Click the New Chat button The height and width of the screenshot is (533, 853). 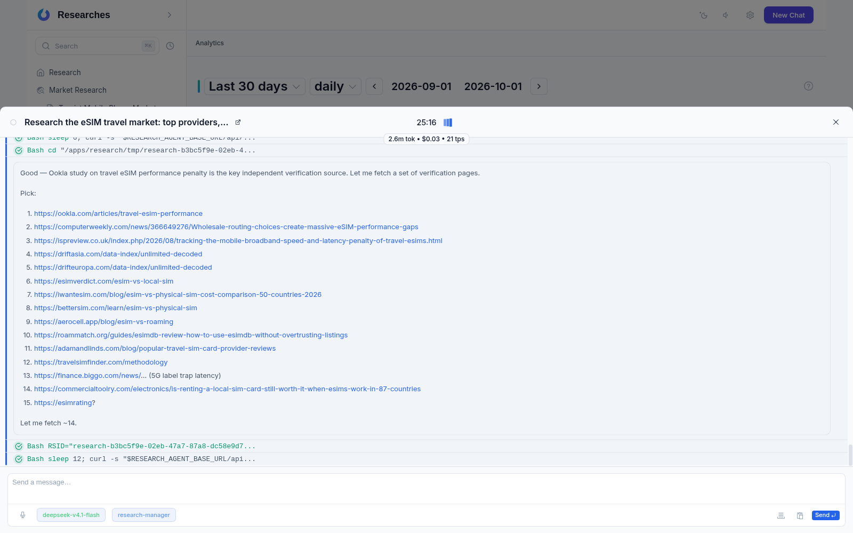[x=788, y=15]
